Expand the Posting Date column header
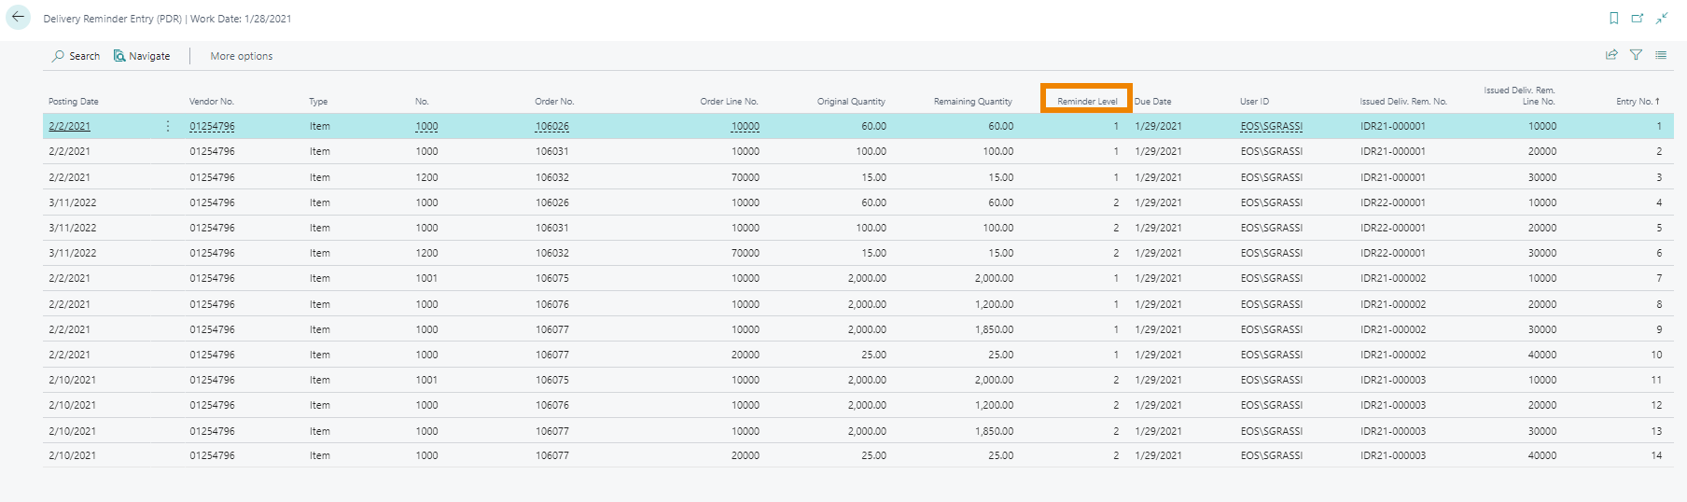The image size is (1687, 502). click(x=74, y=101)
